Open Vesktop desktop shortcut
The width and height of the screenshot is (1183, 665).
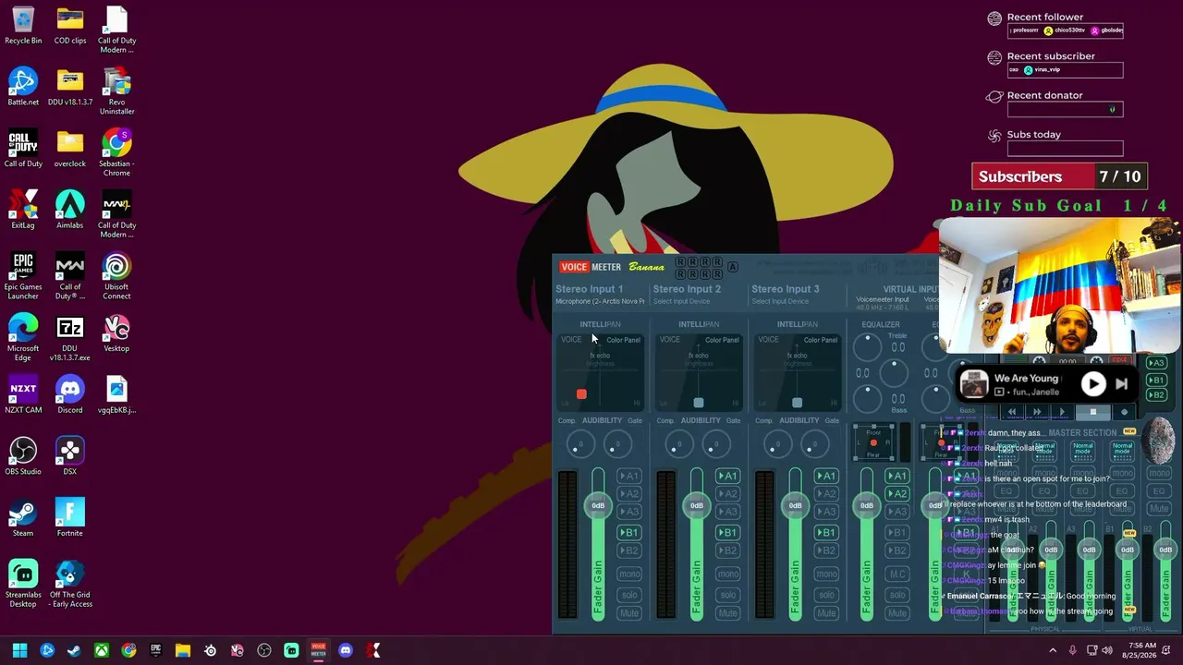[x=116, y=333]
